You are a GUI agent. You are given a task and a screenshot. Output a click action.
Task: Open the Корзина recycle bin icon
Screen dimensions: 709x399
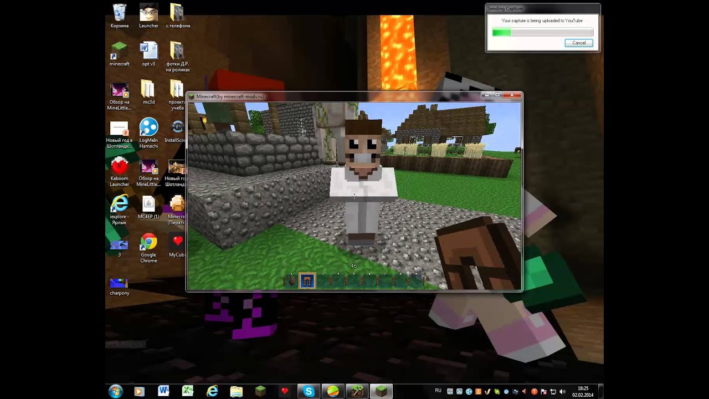tap(119, 16)
